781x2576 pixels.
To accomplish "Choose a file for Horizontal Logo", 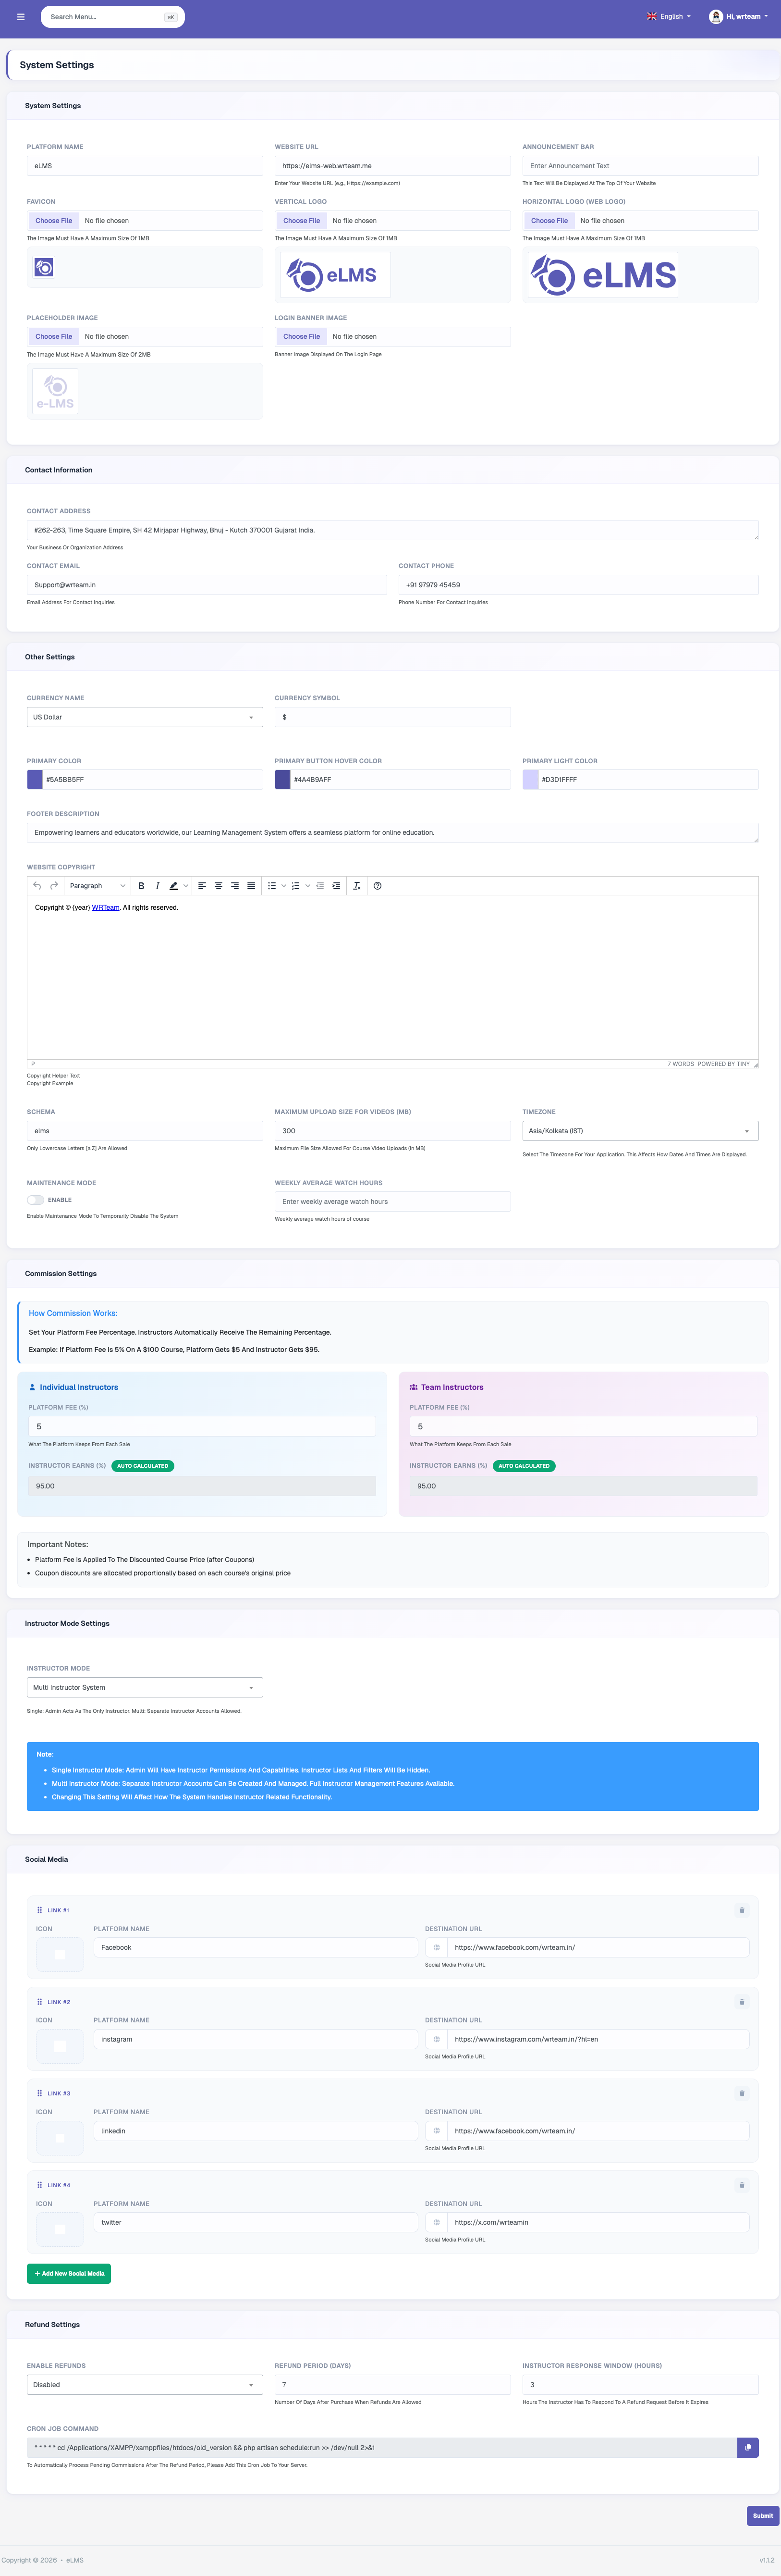I will point(549,221).
